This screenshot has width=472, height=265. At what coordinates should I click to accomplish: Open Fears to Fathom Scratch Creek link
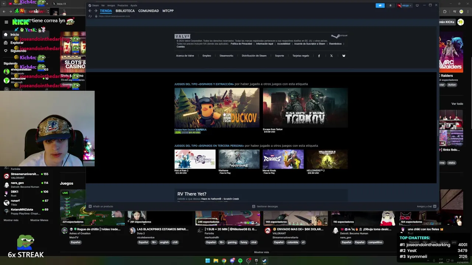click(220, 199)
